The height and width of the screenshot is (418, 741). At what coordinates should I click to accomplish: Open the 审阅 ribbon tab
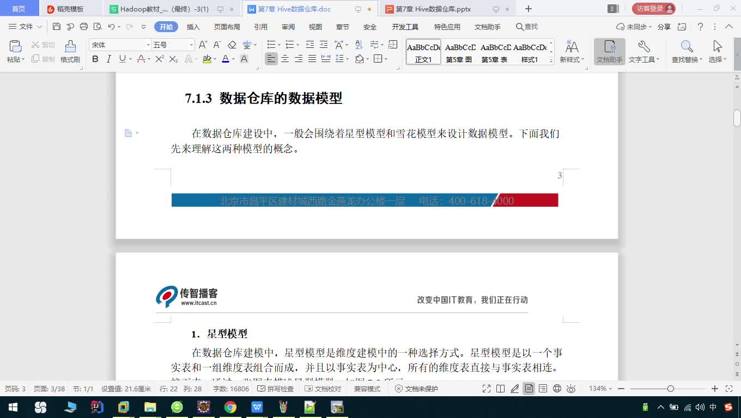click(288, 27)
